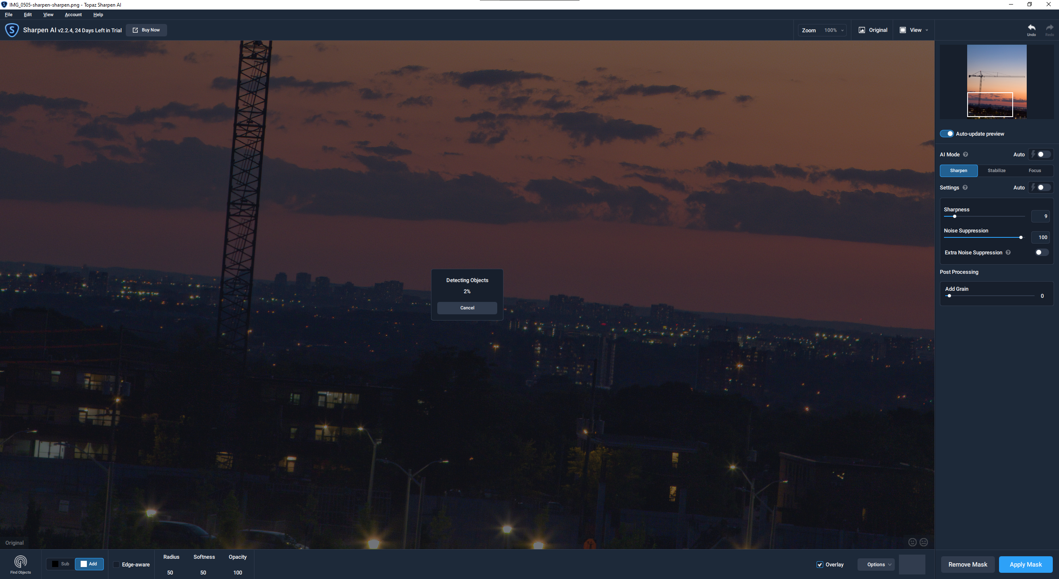The image size is (1059, 579).
Task: Check the Edge-aware checkbox
Action: tap(116, 565)
